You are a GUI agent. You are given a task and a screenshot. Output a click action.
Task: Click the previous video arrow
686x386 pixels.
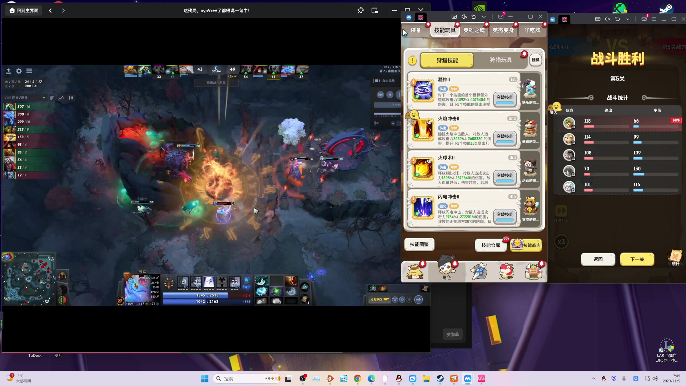pos(50,10)
